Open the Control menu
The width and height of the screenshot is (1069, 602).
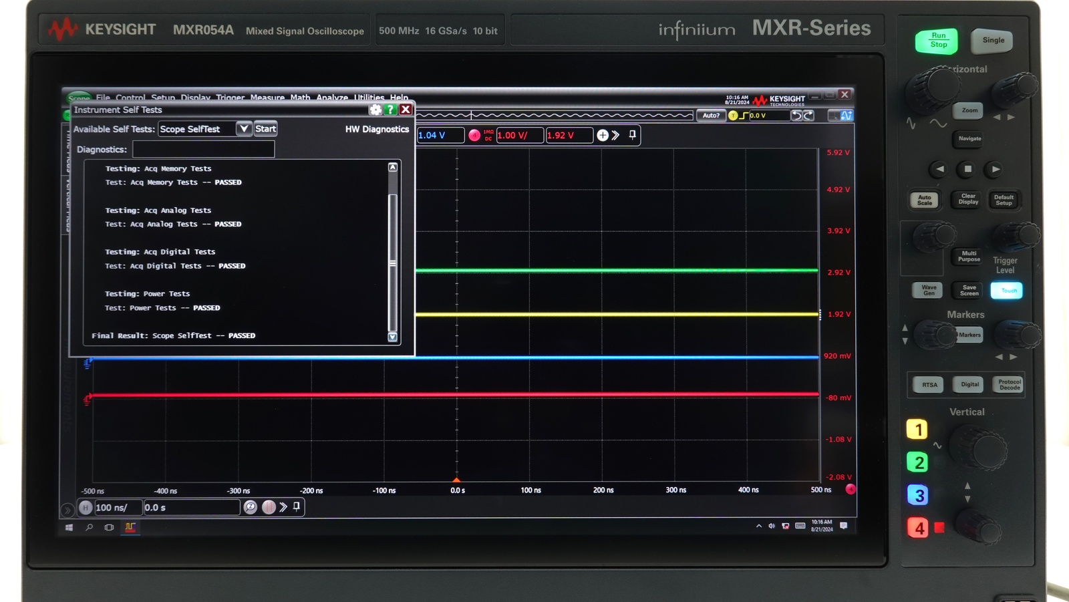pyautogui.click(x=130, y=98)
